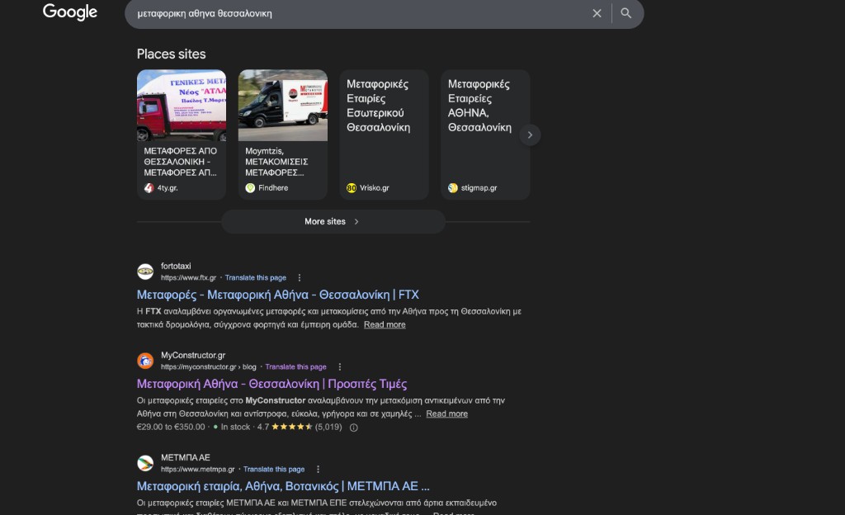Clear the search box with X icon
The image size is (845, 515).
coord(597,13)
